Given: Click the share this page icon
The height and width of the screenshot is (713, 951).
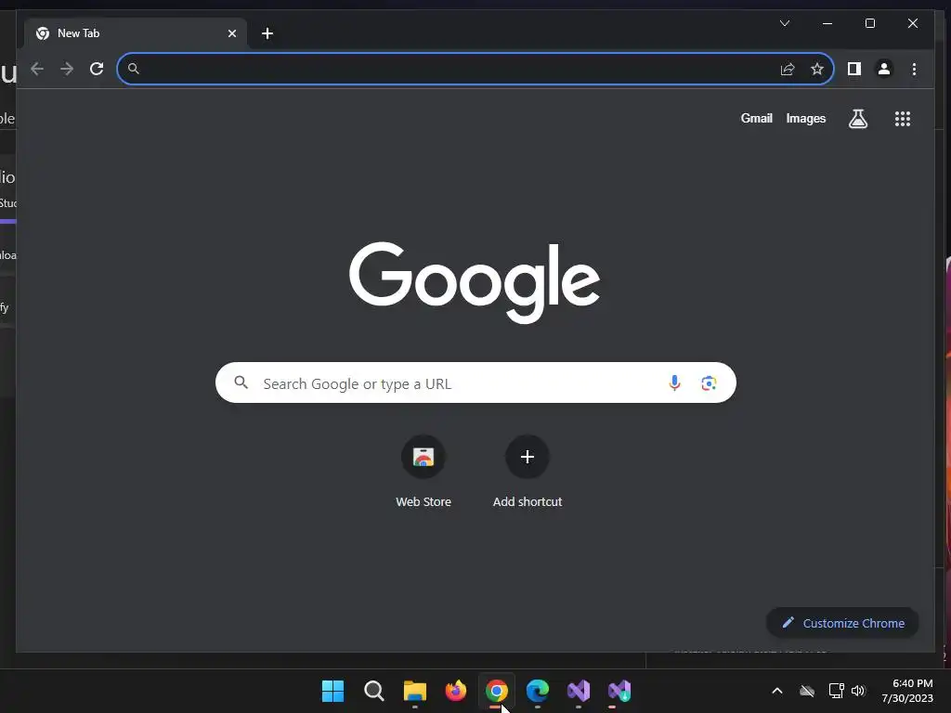Looking at the screenshot, I should tap(788, 69).
